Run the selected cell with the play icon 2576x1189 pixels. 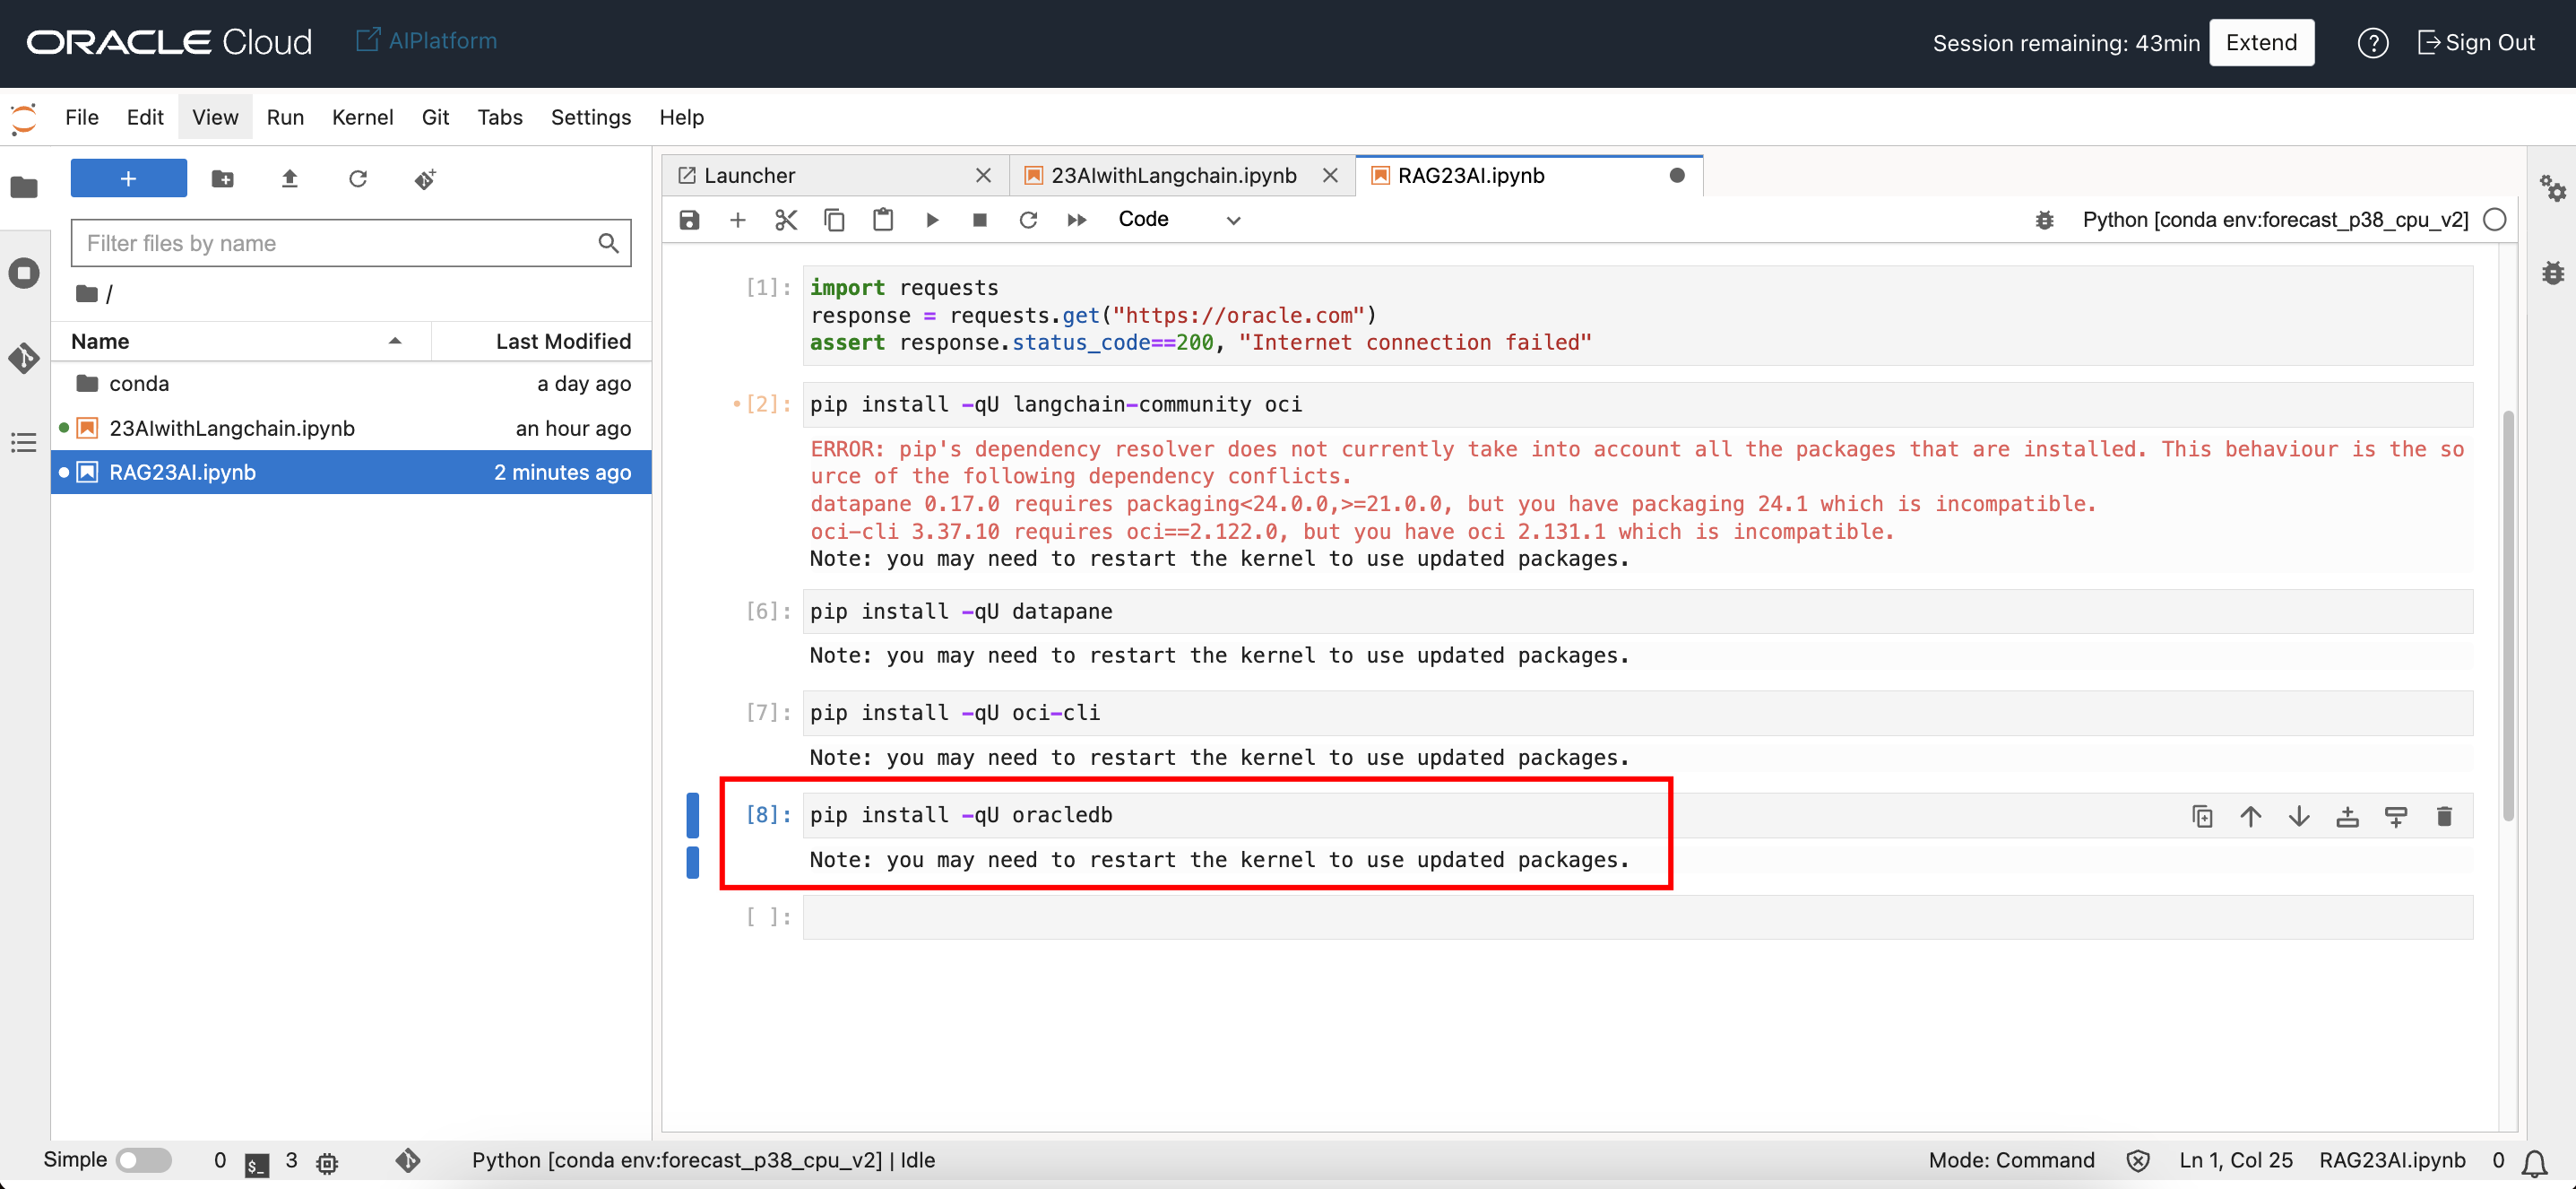pyautogui.click(x=932, y=220)
